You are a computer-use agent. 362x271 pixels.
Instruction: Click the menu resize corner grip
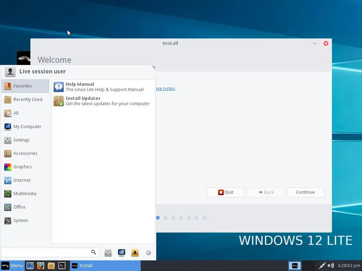point(153,67)
